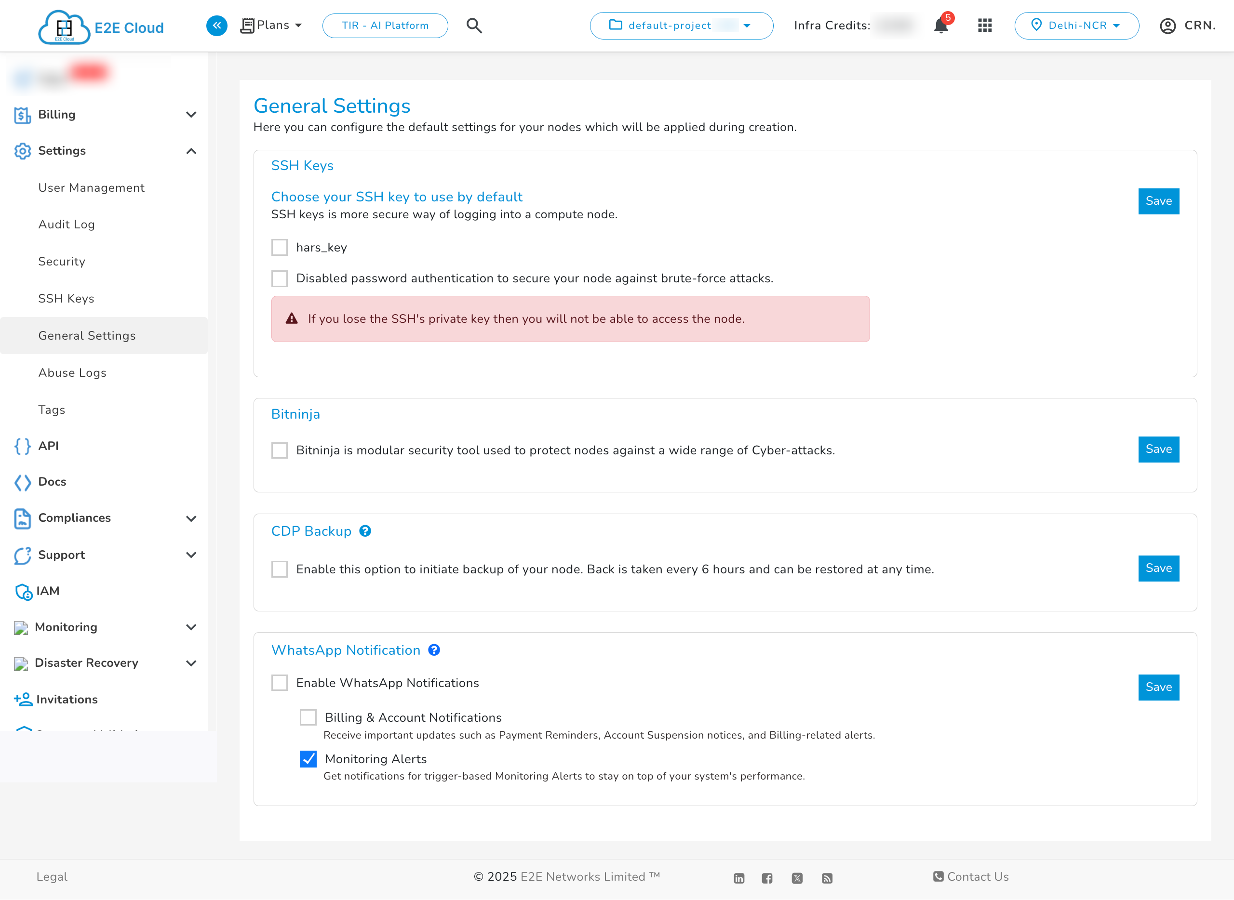Open the TIR - AI Platform link
This screenshot has height=900, width=1234.
[x=385, y=25]
